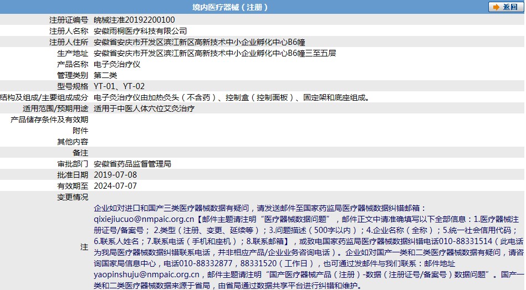
Task: Select the text 适用于中医人体穴位艾灸治疗
Action: [144, 108]
